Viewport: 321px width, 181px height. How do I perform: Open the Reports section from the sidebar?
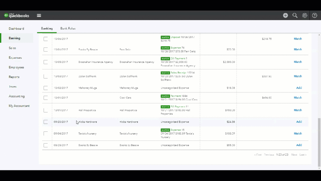point(14,77)
